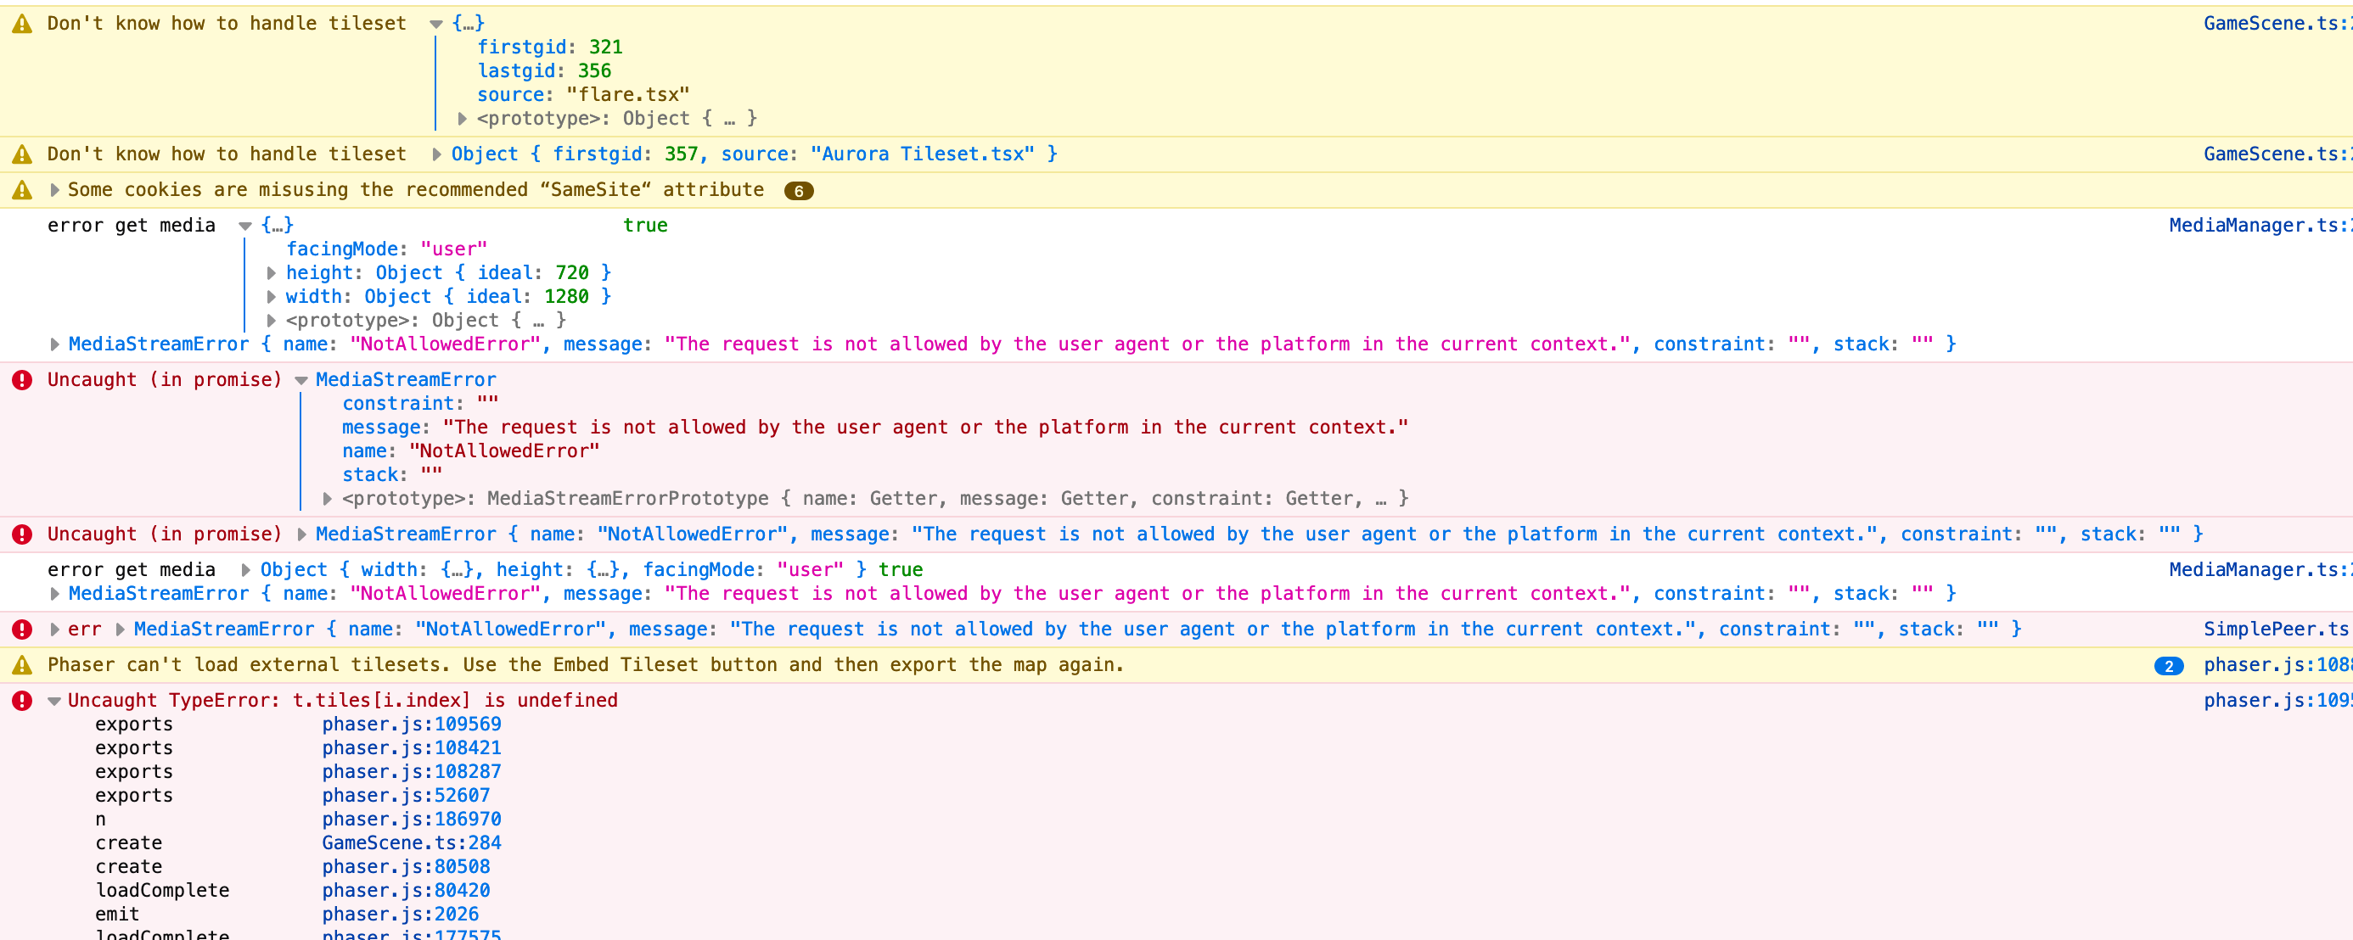This screenshot has width=2353, height=940.
Task: Expand the width ideal 1280 object
Action: pyautogui.click(x=272, y=297)
